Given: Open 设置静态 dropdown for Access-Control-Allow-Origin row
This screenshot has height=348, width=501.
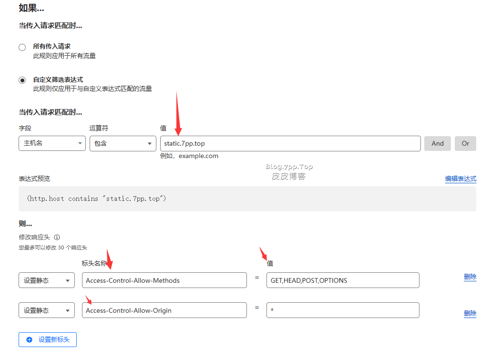Looking at the screenshot, I should click(x=46, y=310).
